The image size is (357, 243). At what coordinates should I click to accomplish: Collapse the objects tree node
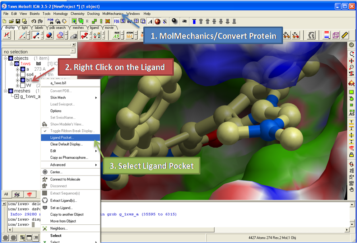coord(5,58)
